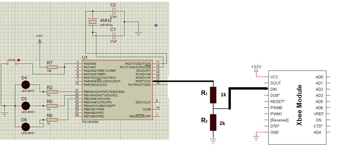Click the 27pF value under C2
This screenshot has width=341, height=161.
(x=113, y=16)
